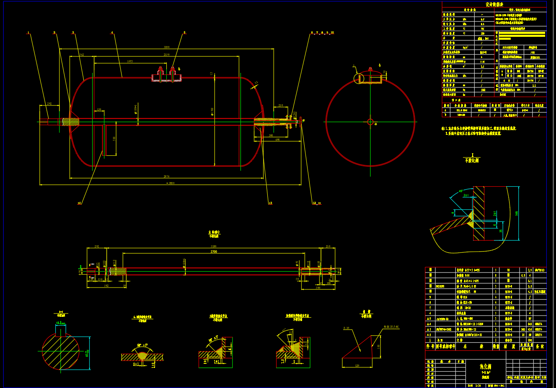Click the hatched shaft block at tank's left end
The height and width of the screenshot is (388, 556).
coord(70,122)
